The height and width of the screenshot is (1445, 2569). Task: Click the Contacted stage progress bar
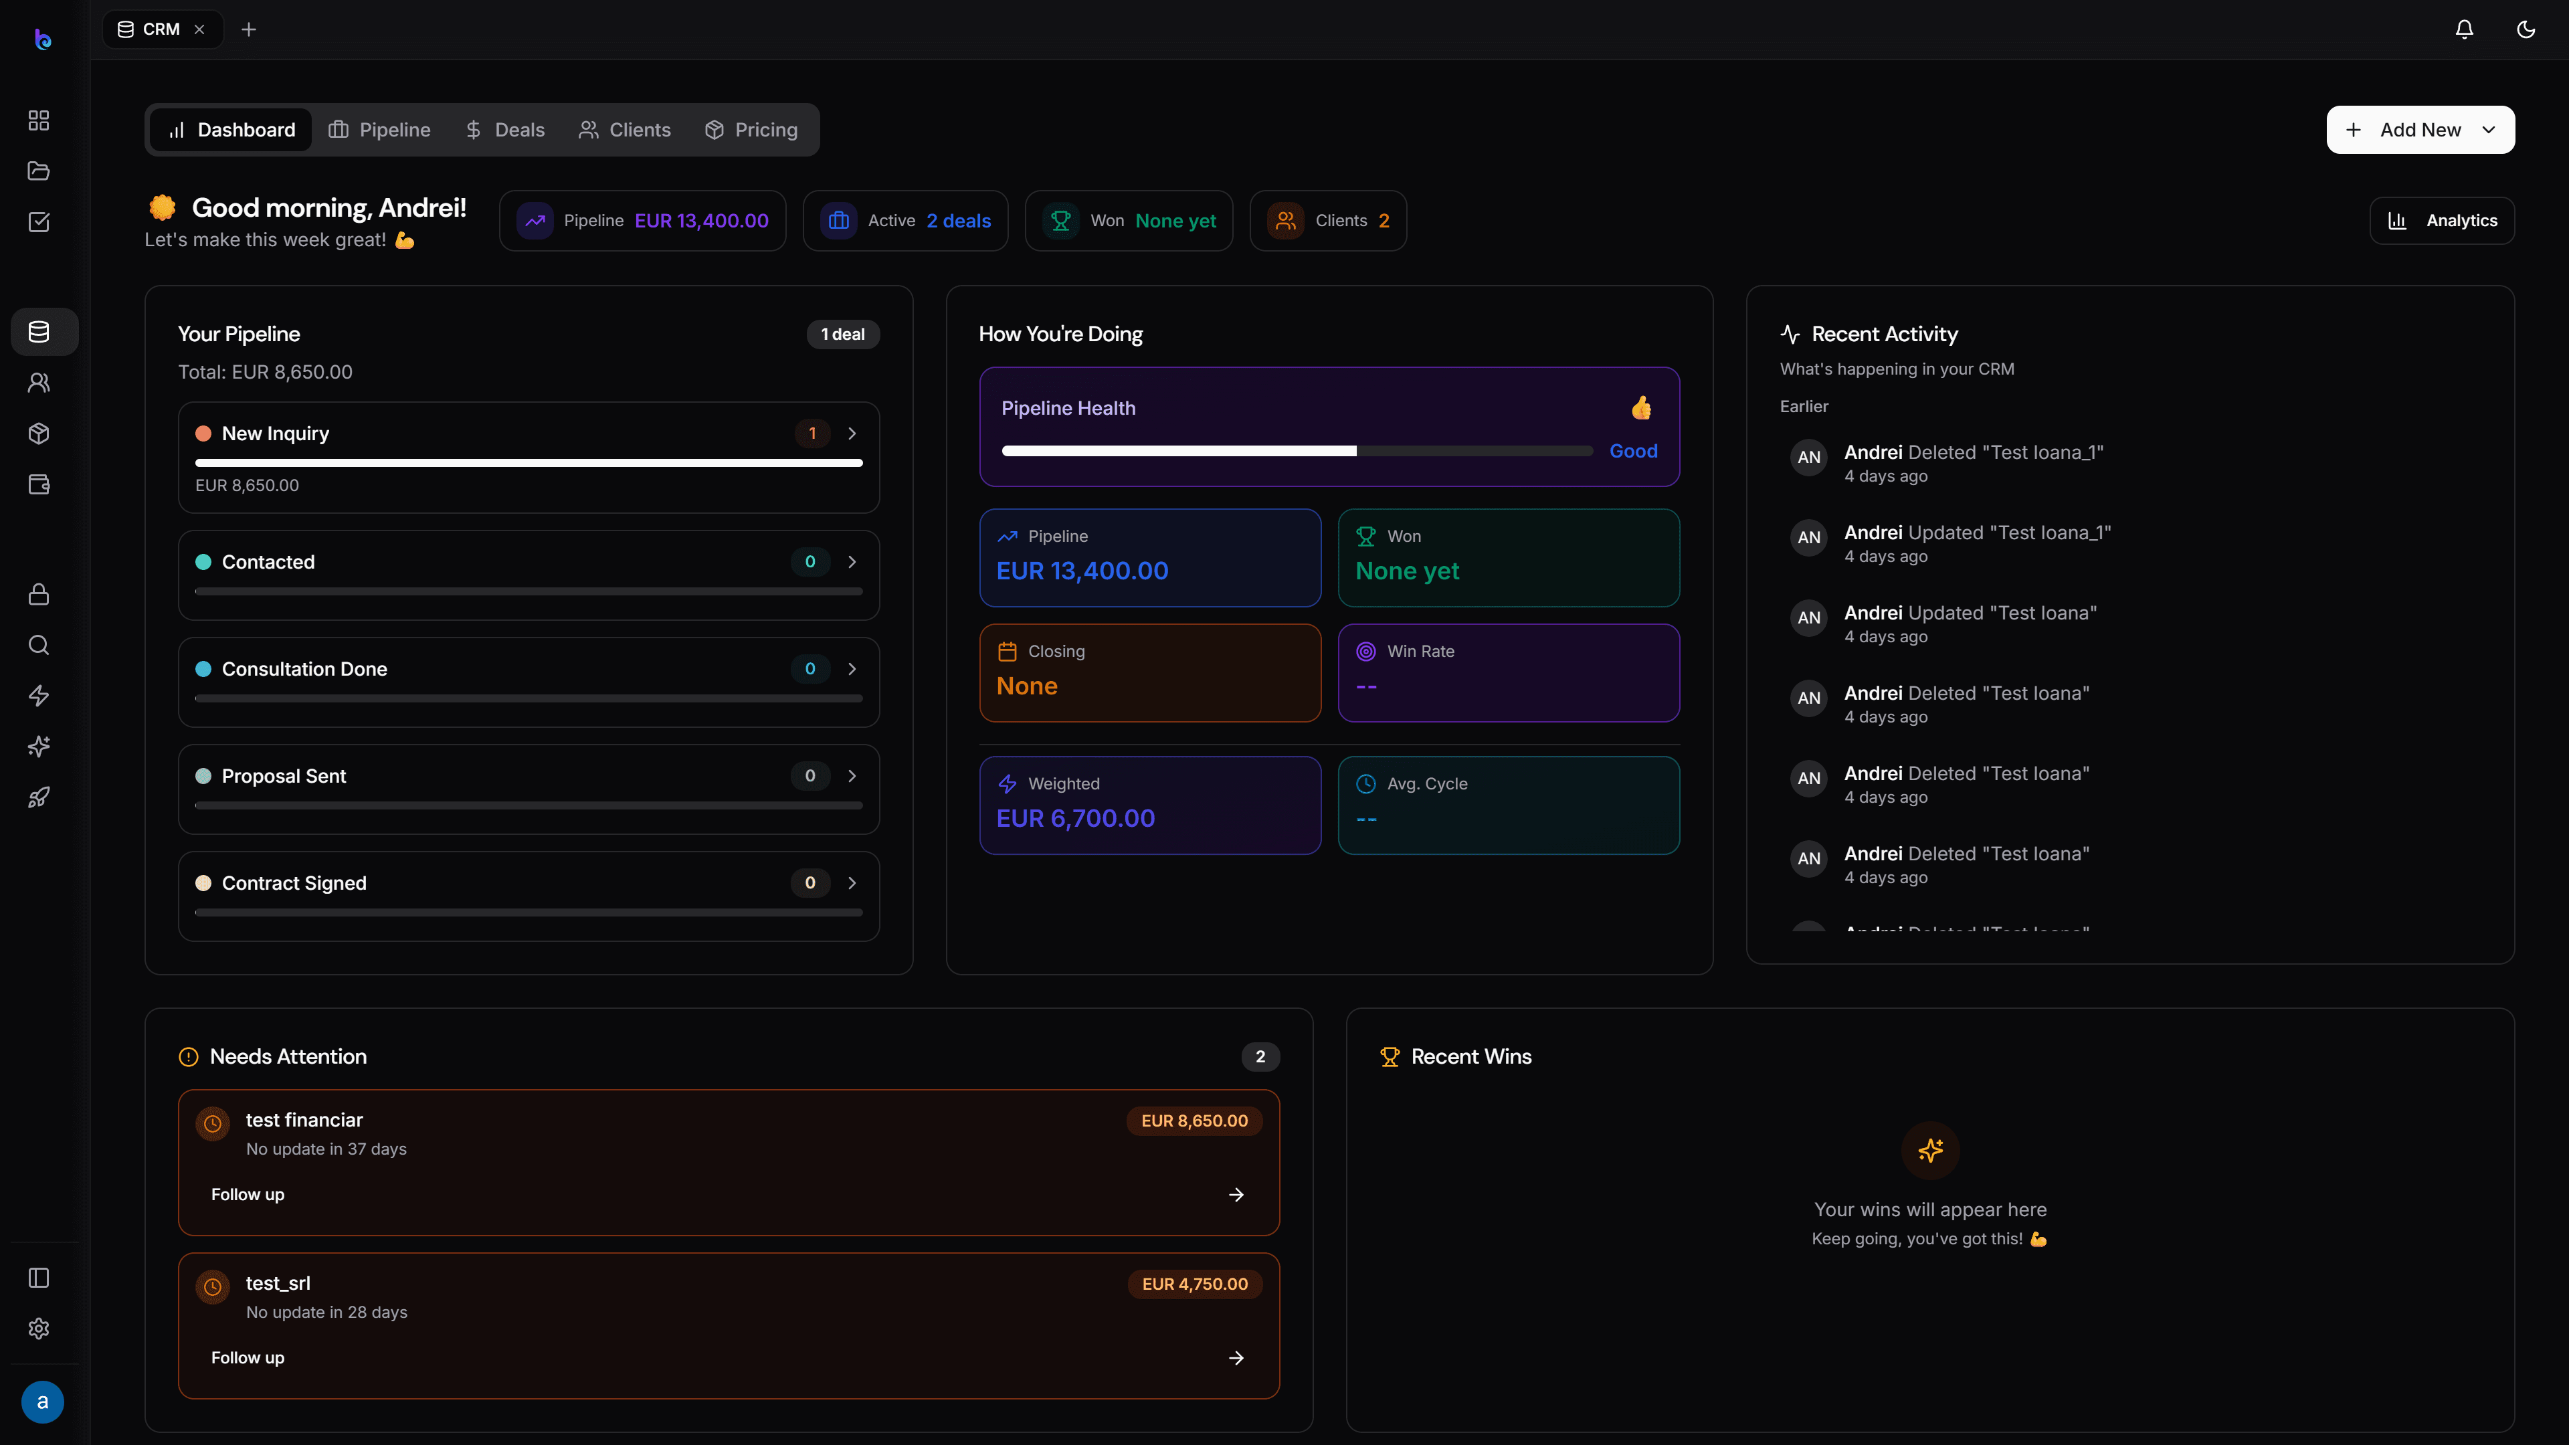(x=529, y=591)
